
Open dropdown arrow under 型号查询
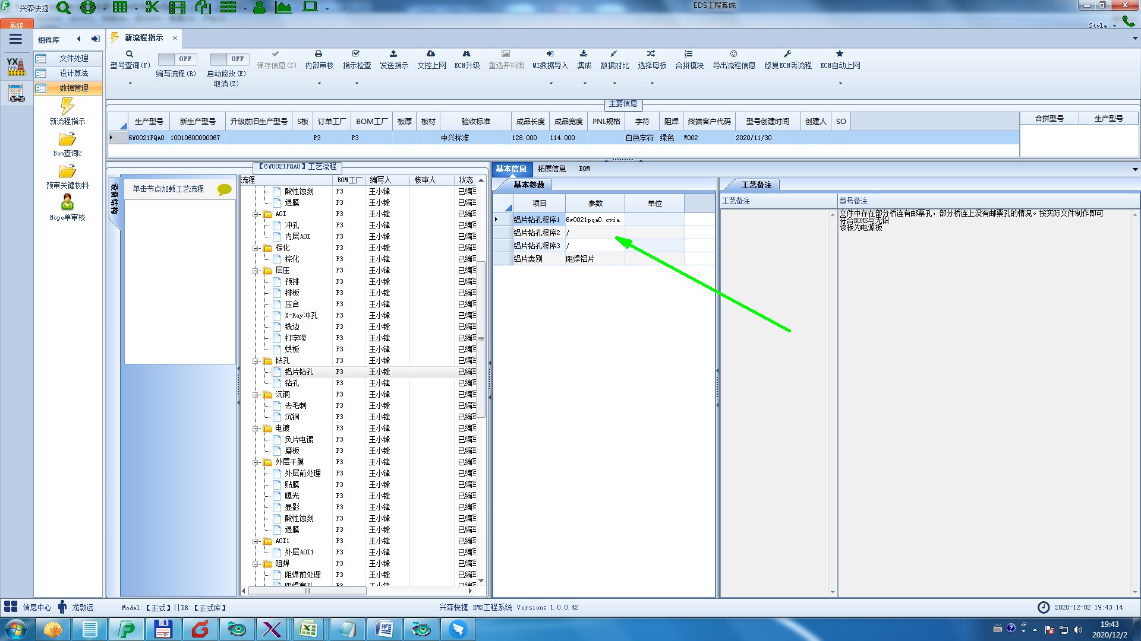point(130,83)
